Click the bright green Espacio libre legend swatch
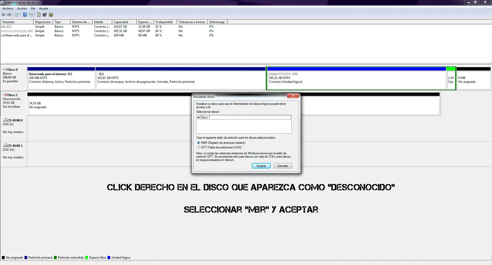The image size is (492, 265). [87, 258]
